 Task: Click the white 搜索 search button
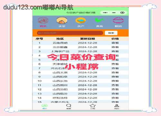(111, 33)
